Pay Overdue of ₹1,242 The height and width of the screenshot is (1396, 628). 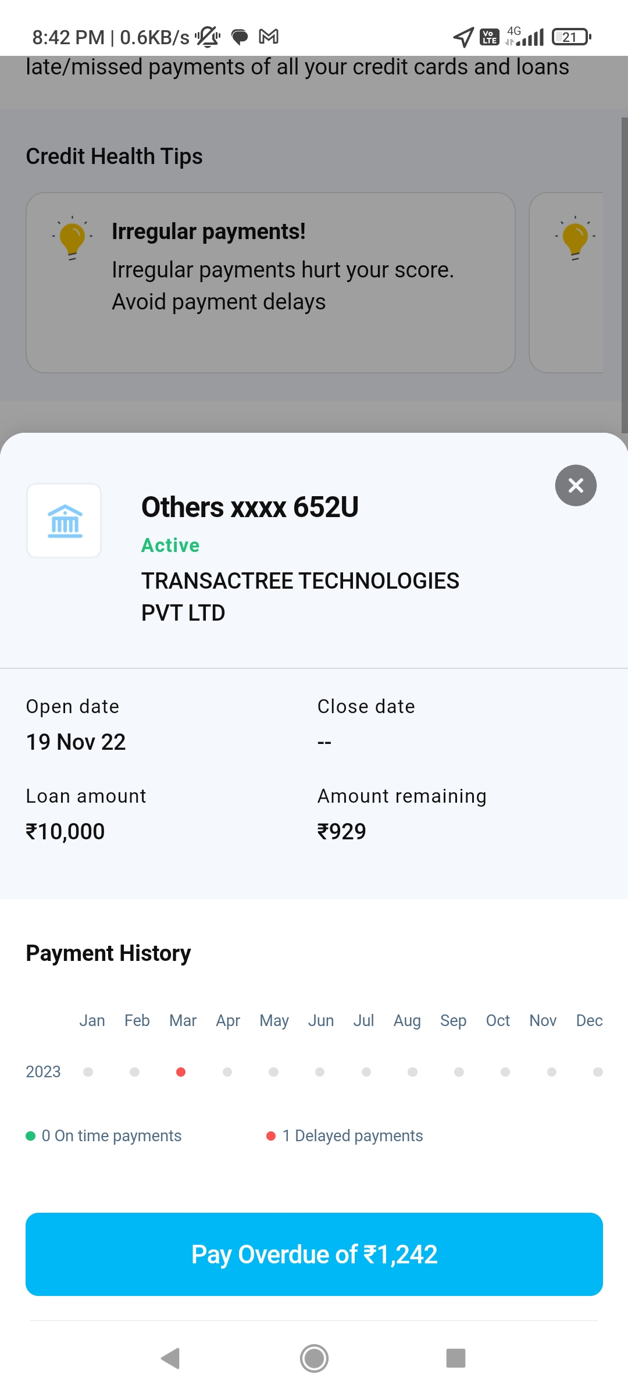coord(314,1254)
